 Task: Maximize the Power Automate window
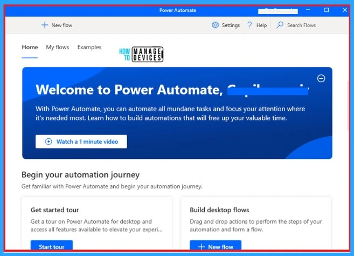[327, 10]
